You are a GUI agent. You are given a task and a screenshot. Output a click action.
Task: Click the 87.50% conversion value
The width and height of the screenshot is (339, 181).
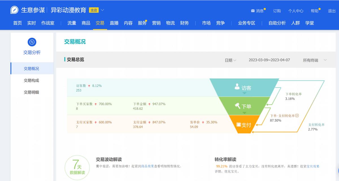(x=276, y=120)
